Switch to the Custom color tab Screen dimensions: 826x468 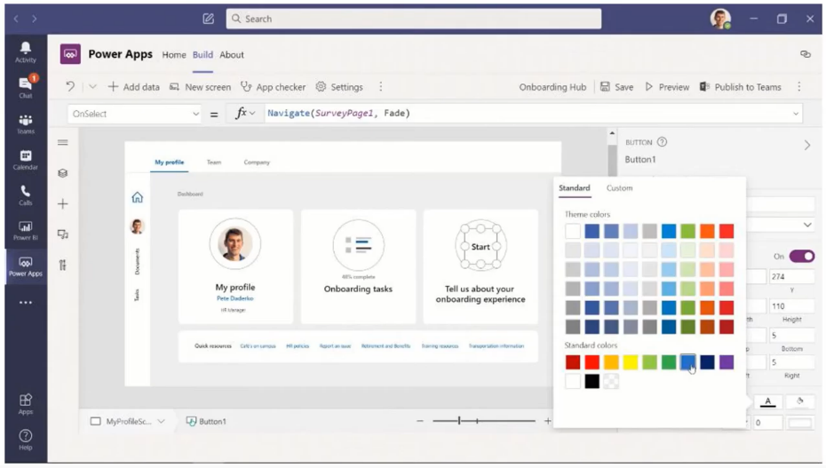point(619,188)
